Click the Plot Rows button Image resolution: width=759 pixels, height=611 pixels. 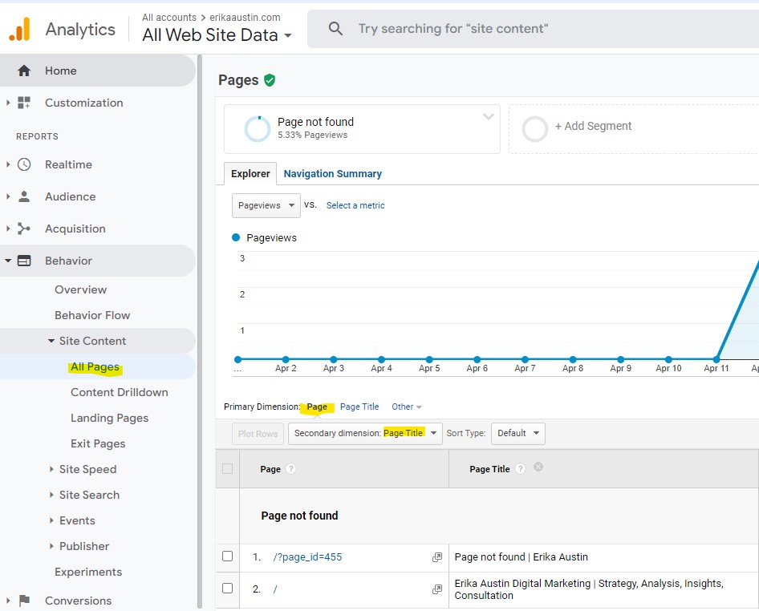click(258, 434)
